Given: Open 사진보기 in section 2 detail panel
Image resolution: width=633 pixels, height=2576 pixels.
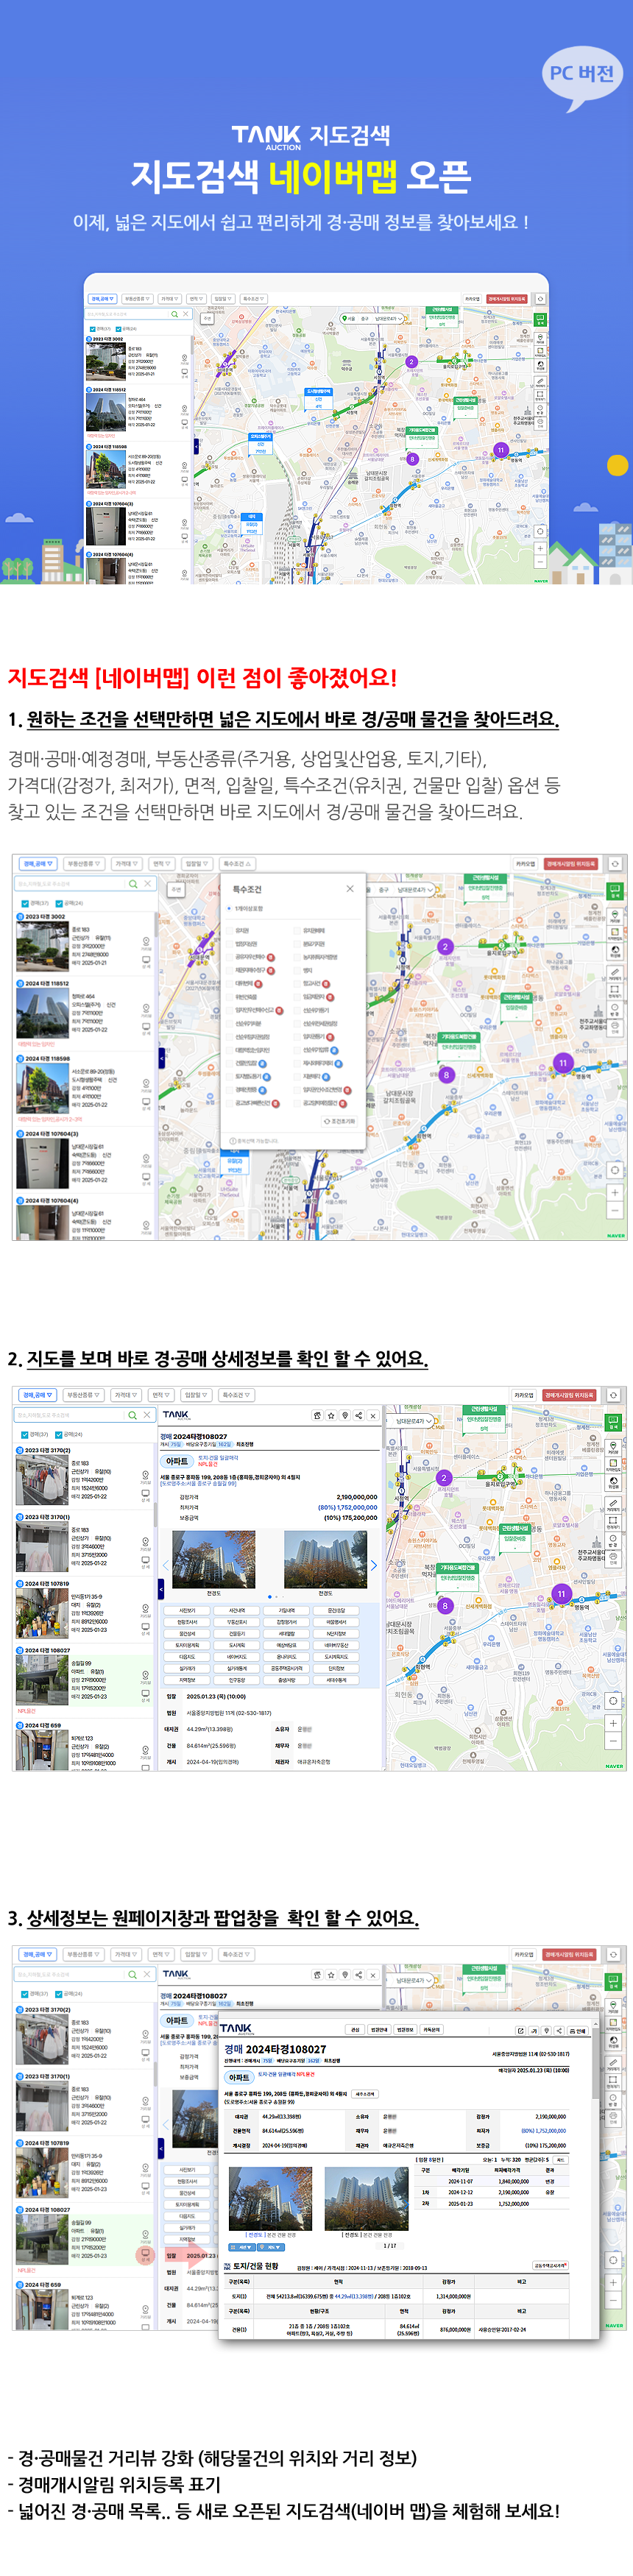Looking at the screenshot, I should tap(187, 1610).
